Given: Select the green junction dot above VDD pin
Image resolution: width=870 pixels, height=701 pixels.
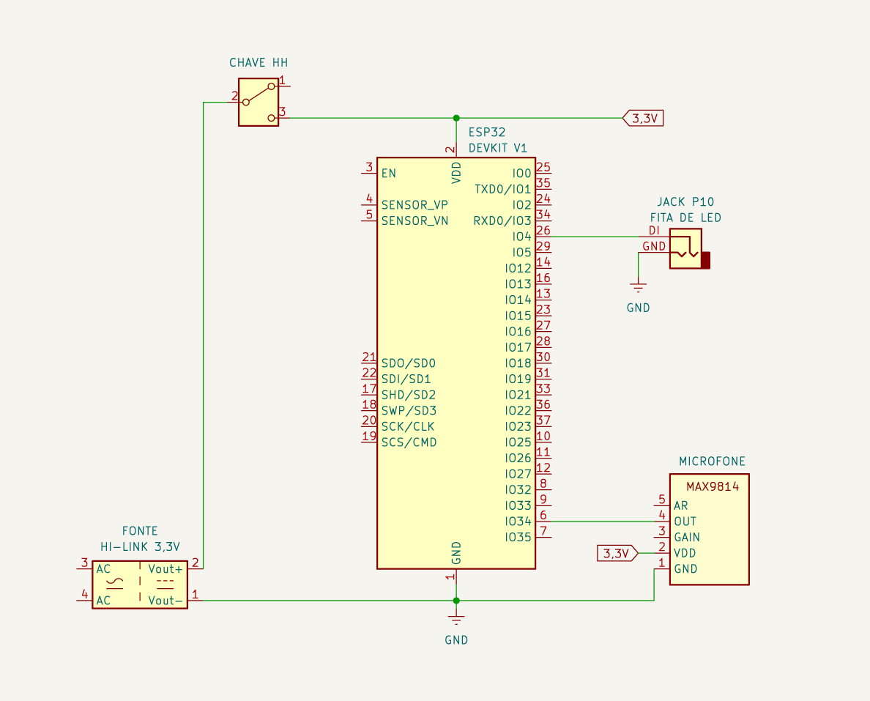Looking at the screenshot, I should point(456,118).
